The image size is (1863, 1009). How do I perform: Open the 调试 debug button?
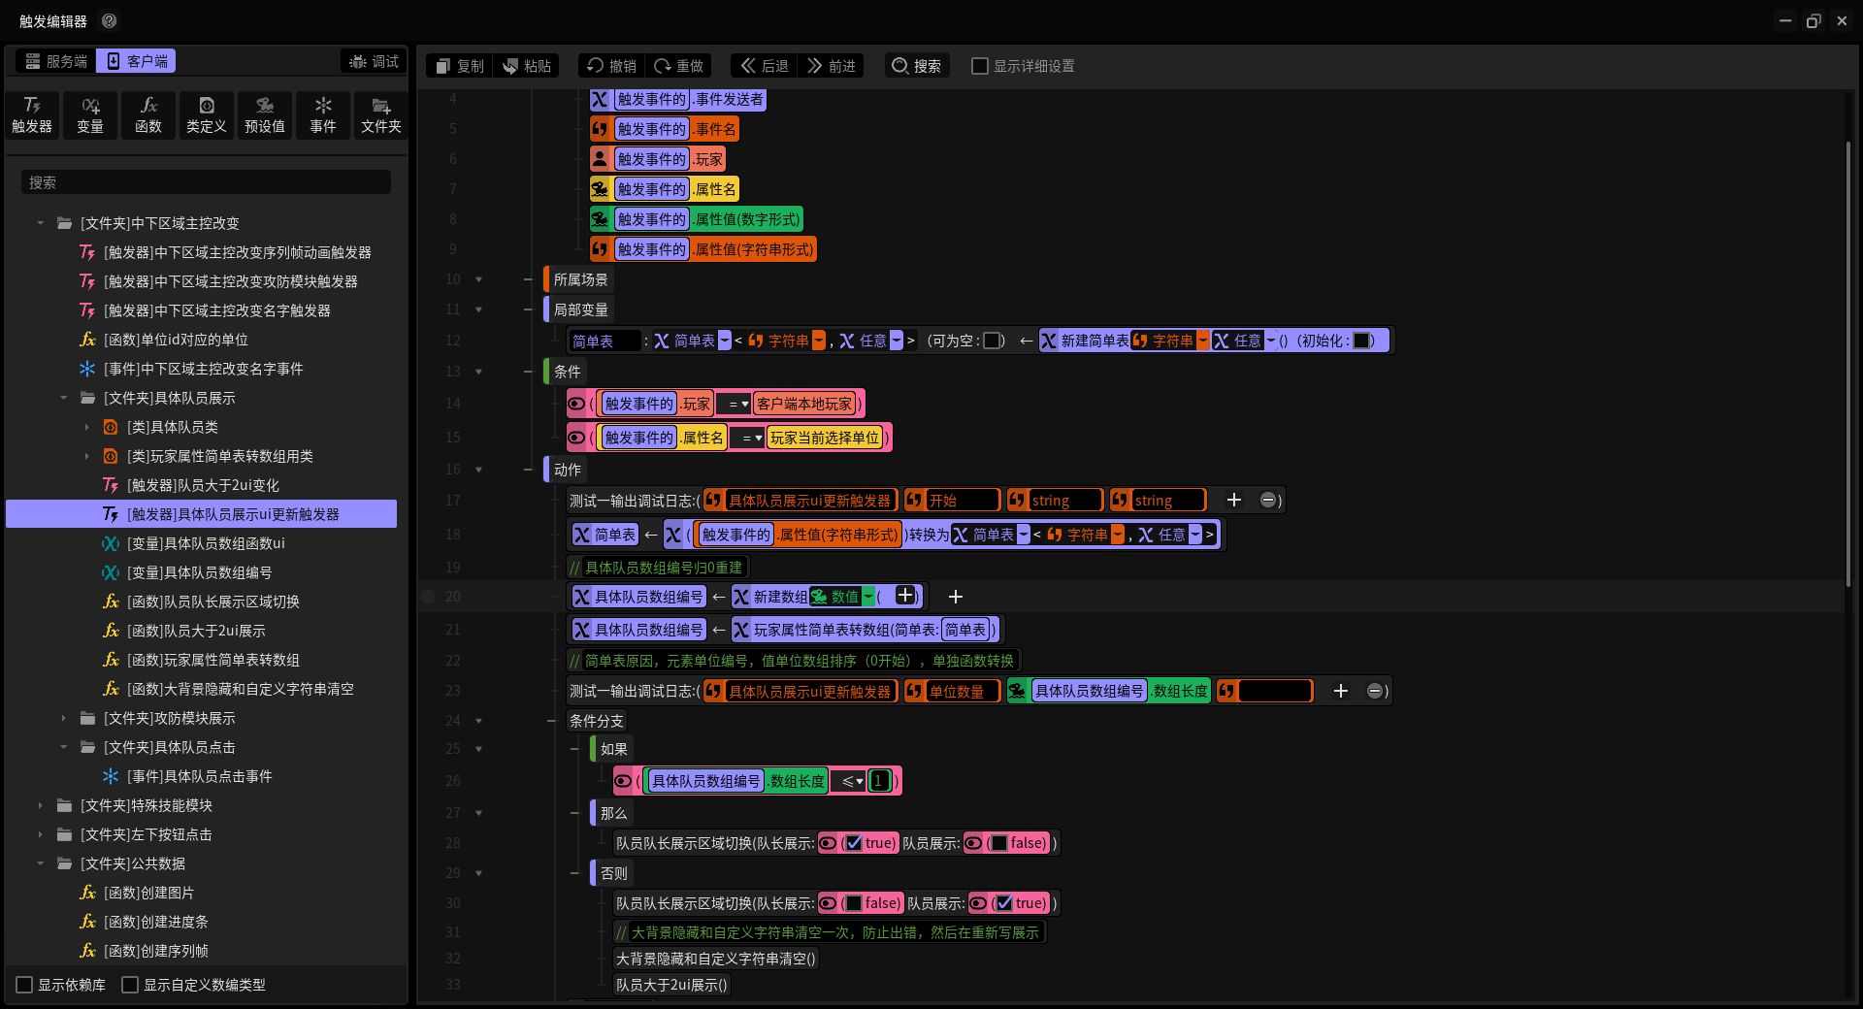click(x=375, y=61)
